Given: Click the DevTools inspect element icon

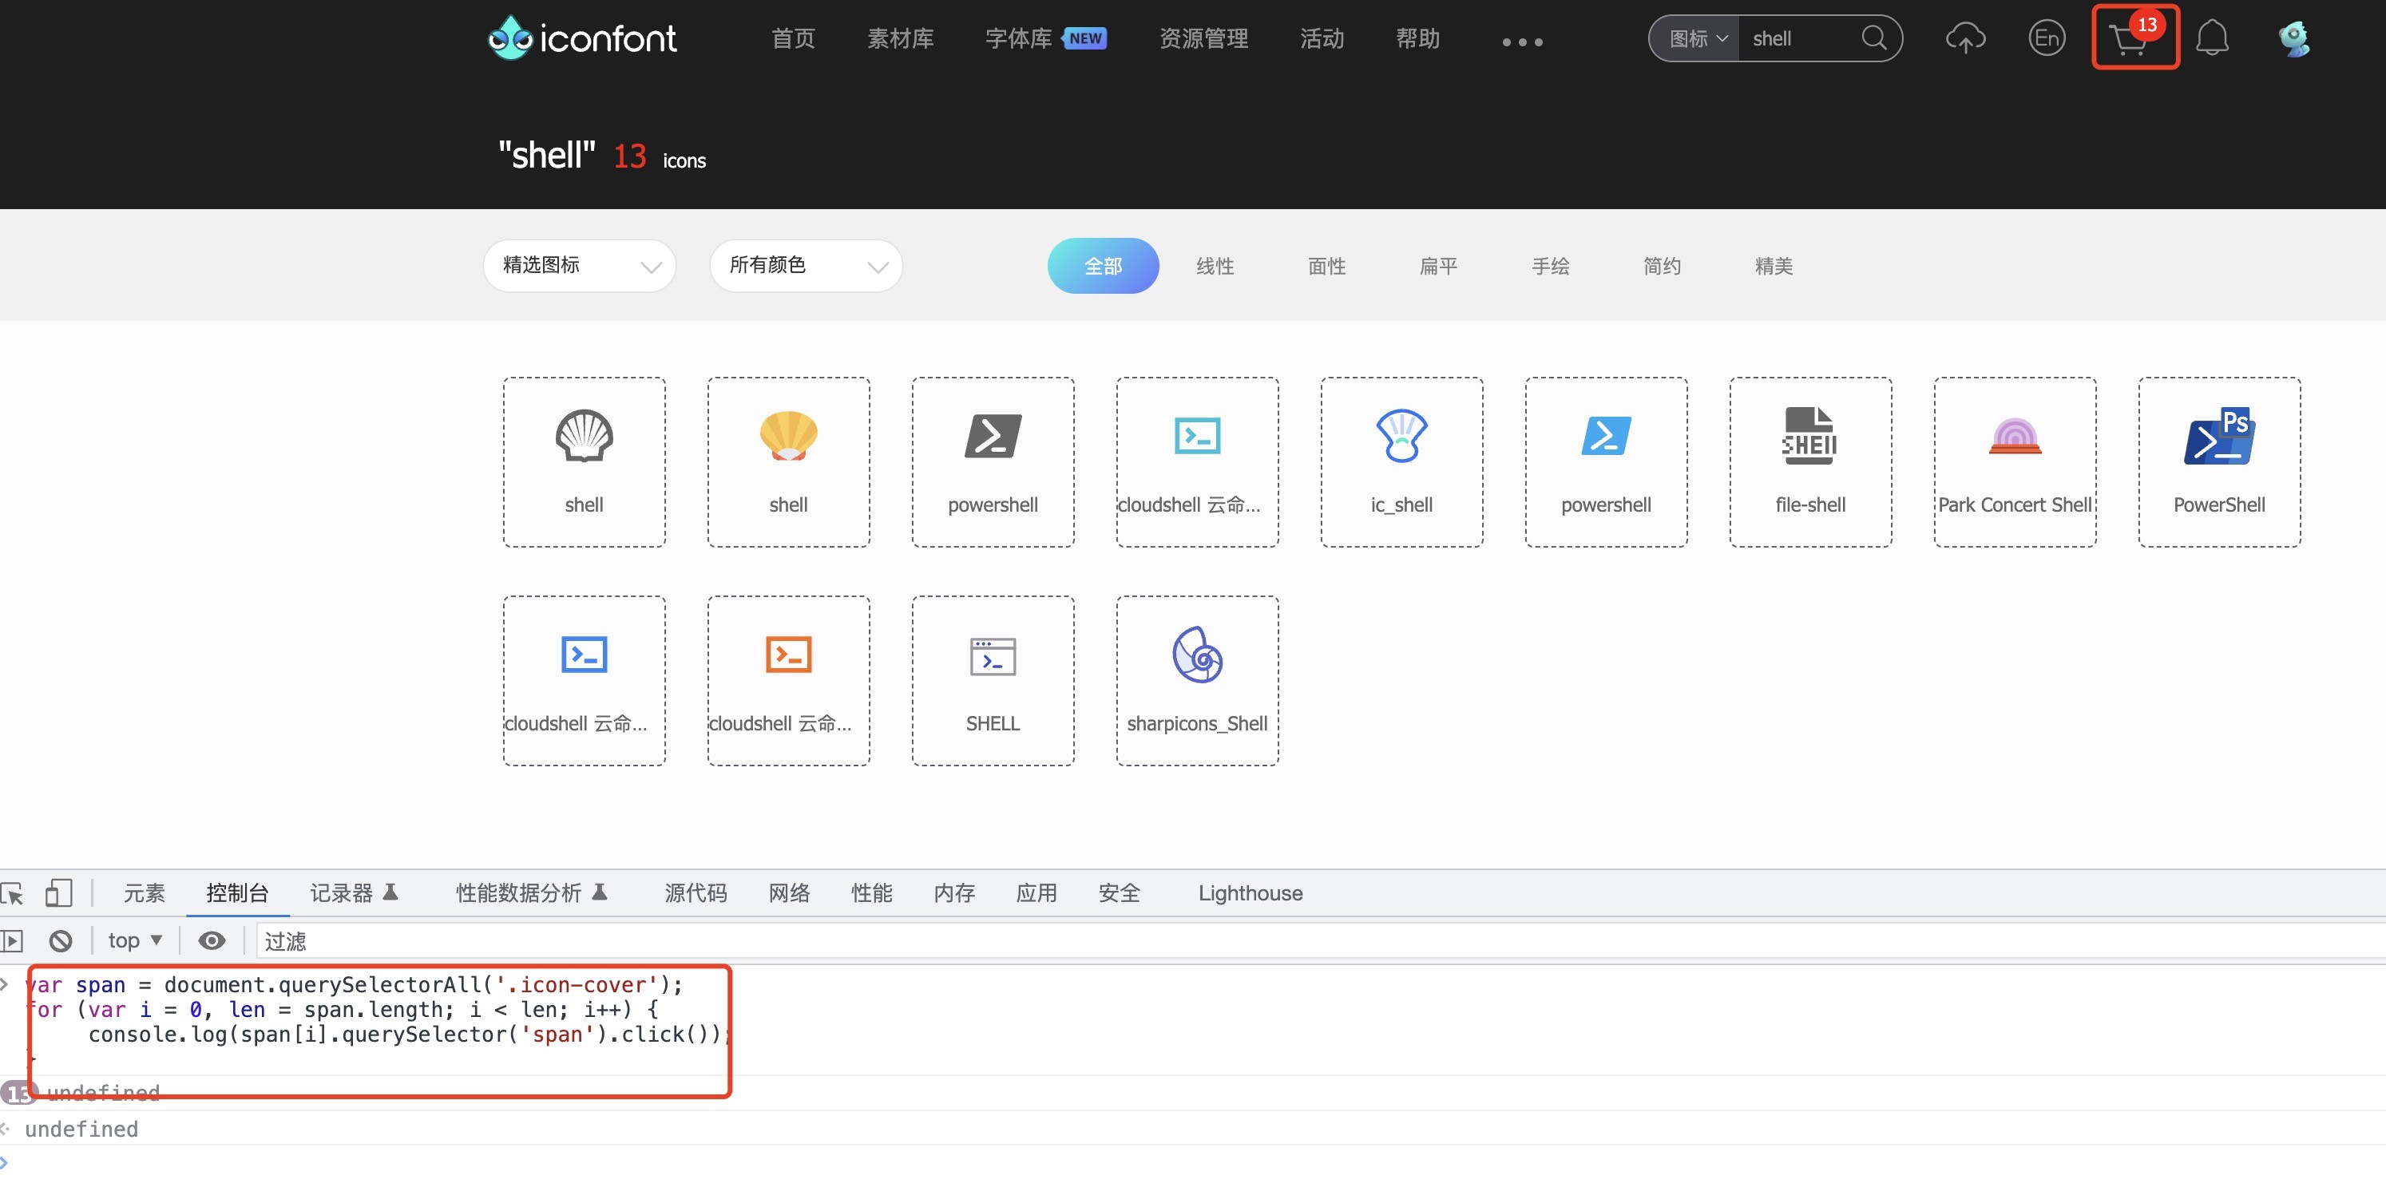Looking at the screenshot, I should (x=13, y=892).
